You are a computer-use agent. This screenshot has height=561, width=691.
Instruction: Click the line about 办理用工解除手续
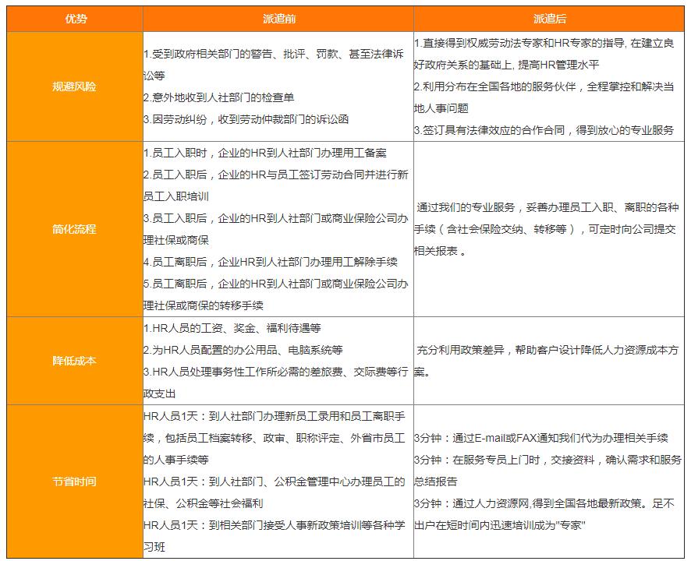pos(271,262)
